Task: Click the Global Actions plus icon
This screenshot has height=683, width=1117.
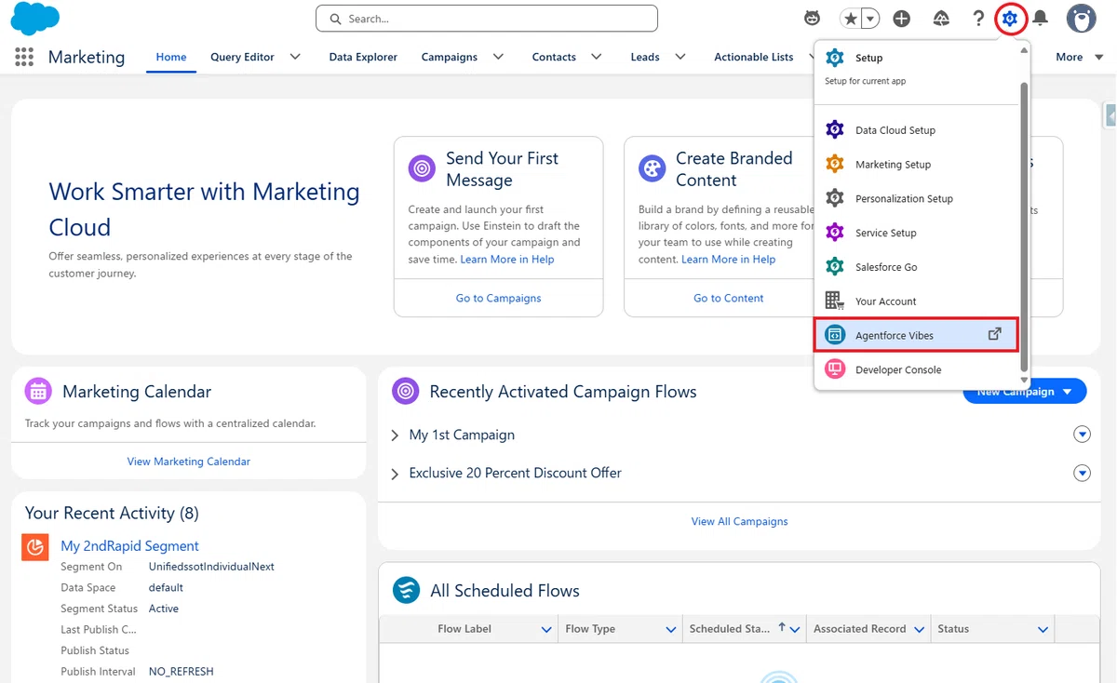Action: point(901,18)
